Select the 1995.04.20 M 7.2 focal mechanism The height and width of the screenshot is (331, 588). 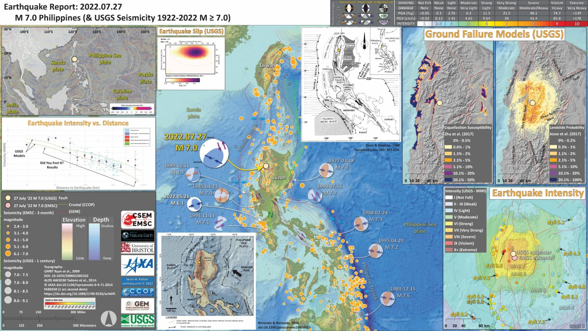pyautogui.click(x=376, y=251)
